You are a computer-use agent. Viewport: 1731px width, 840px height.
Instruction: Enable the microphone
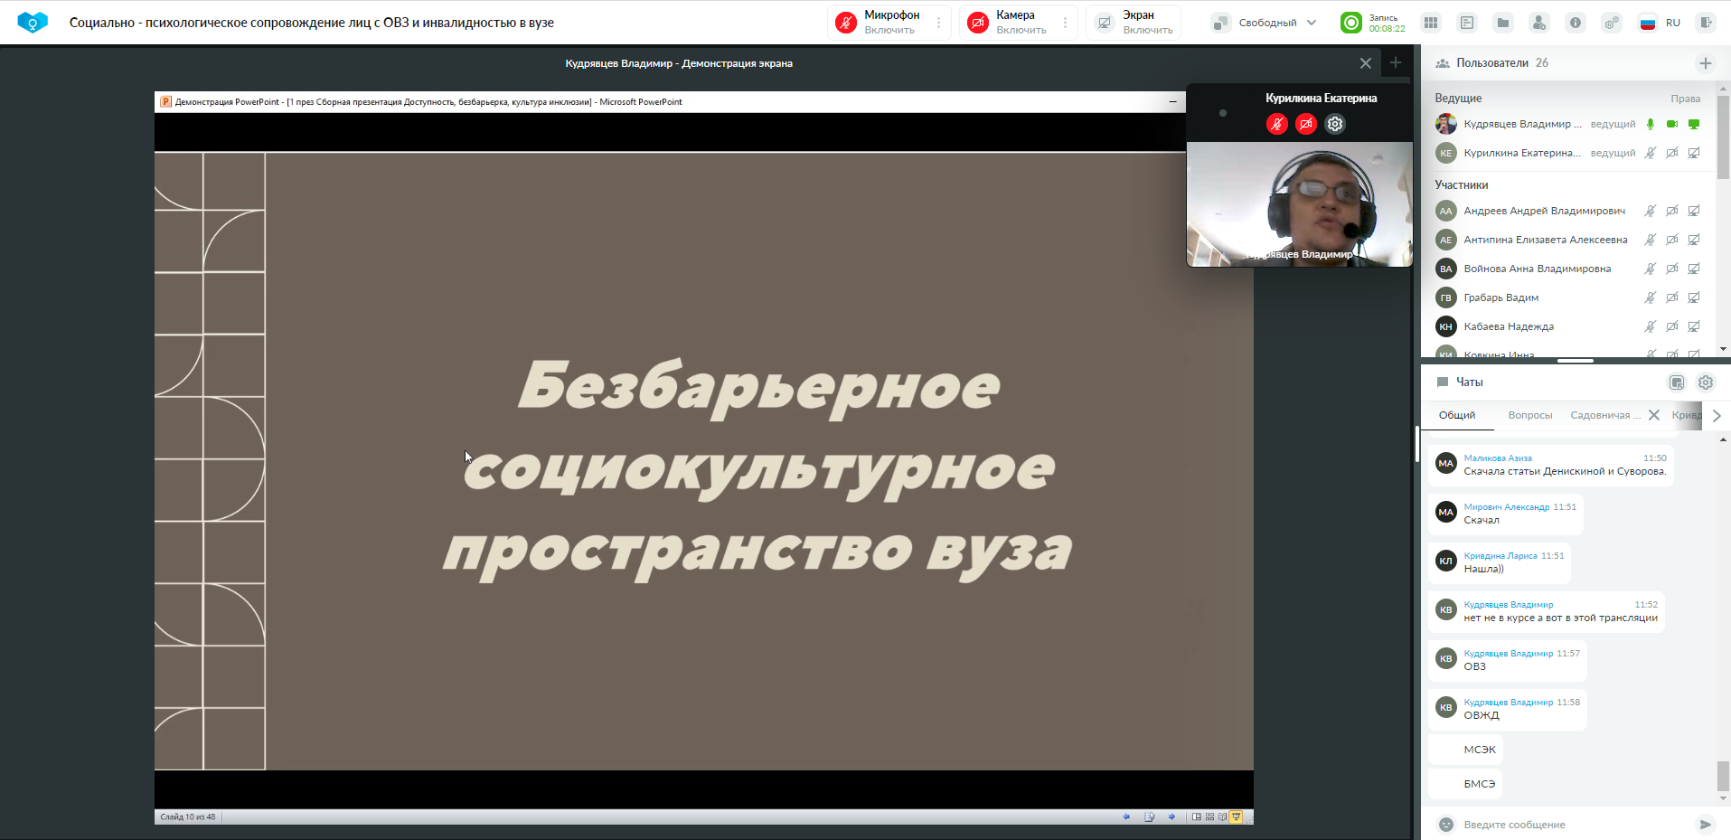(x=879, y=23)
